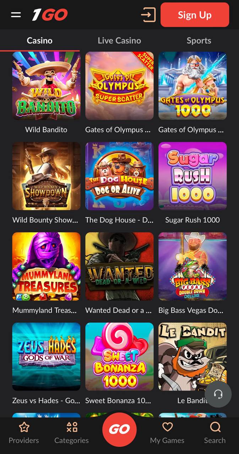Open the hamburger menu icon
This screenshot has height=454, width=239.
(16, 15)
